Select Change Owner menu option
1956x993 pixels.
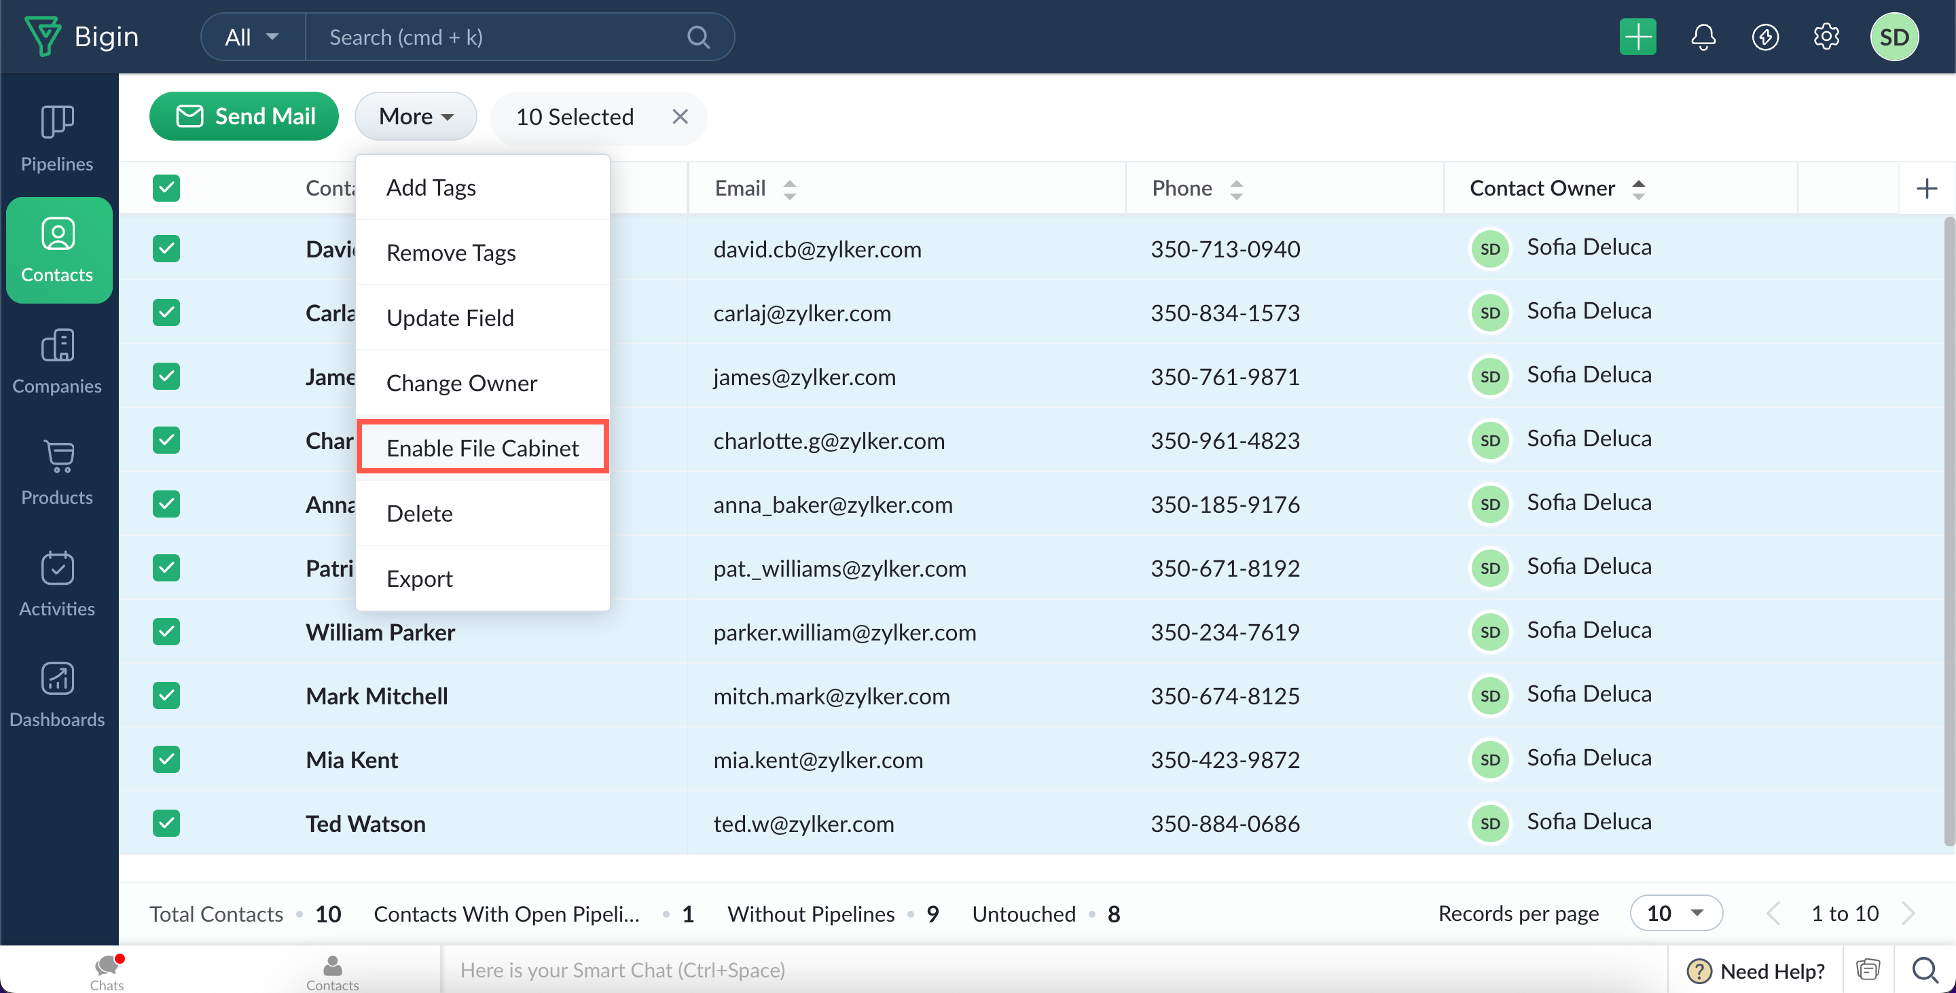click(x=461, y=382)
